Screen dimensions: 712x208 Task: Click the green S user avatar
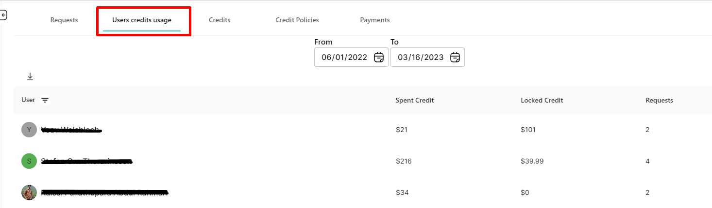point(29,161)
